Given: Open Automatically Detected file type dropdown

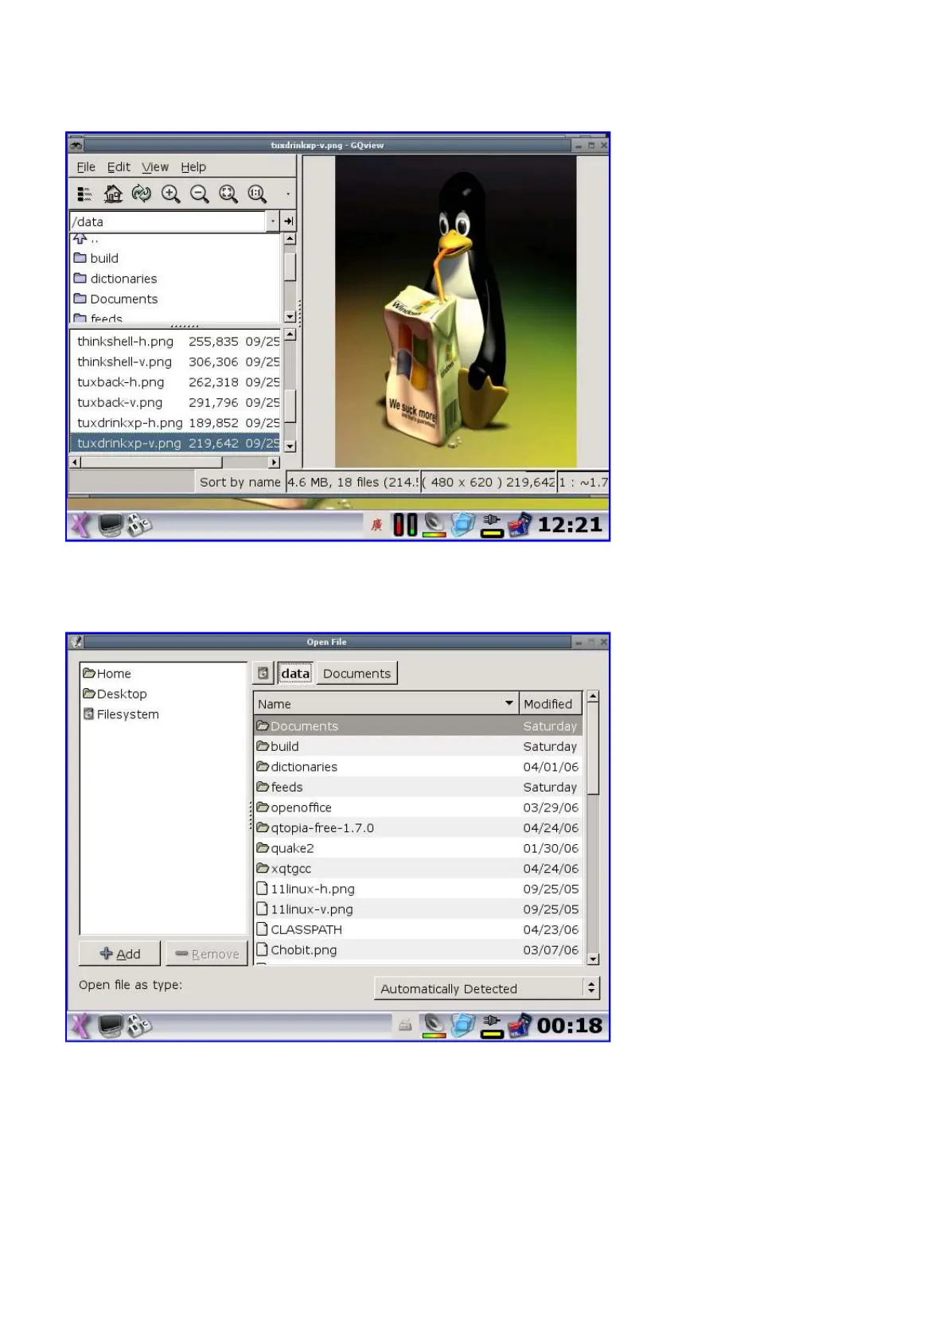Looking at the screenshot, I should pyautogui.click(x=487, y=988).
